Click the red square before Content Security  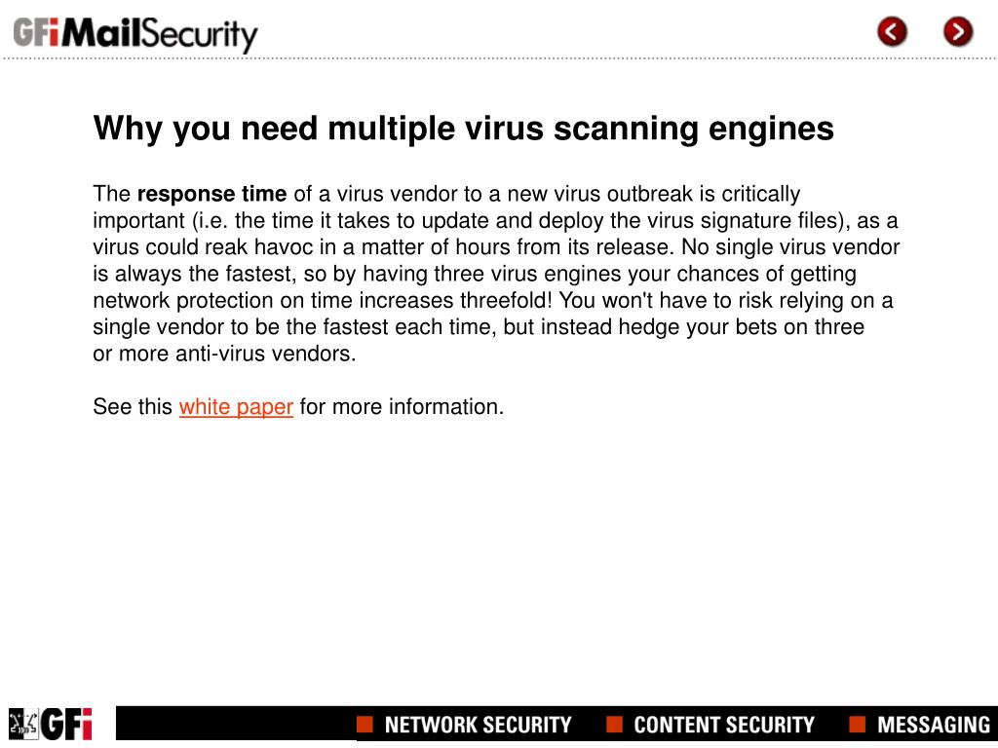(614, 724)
